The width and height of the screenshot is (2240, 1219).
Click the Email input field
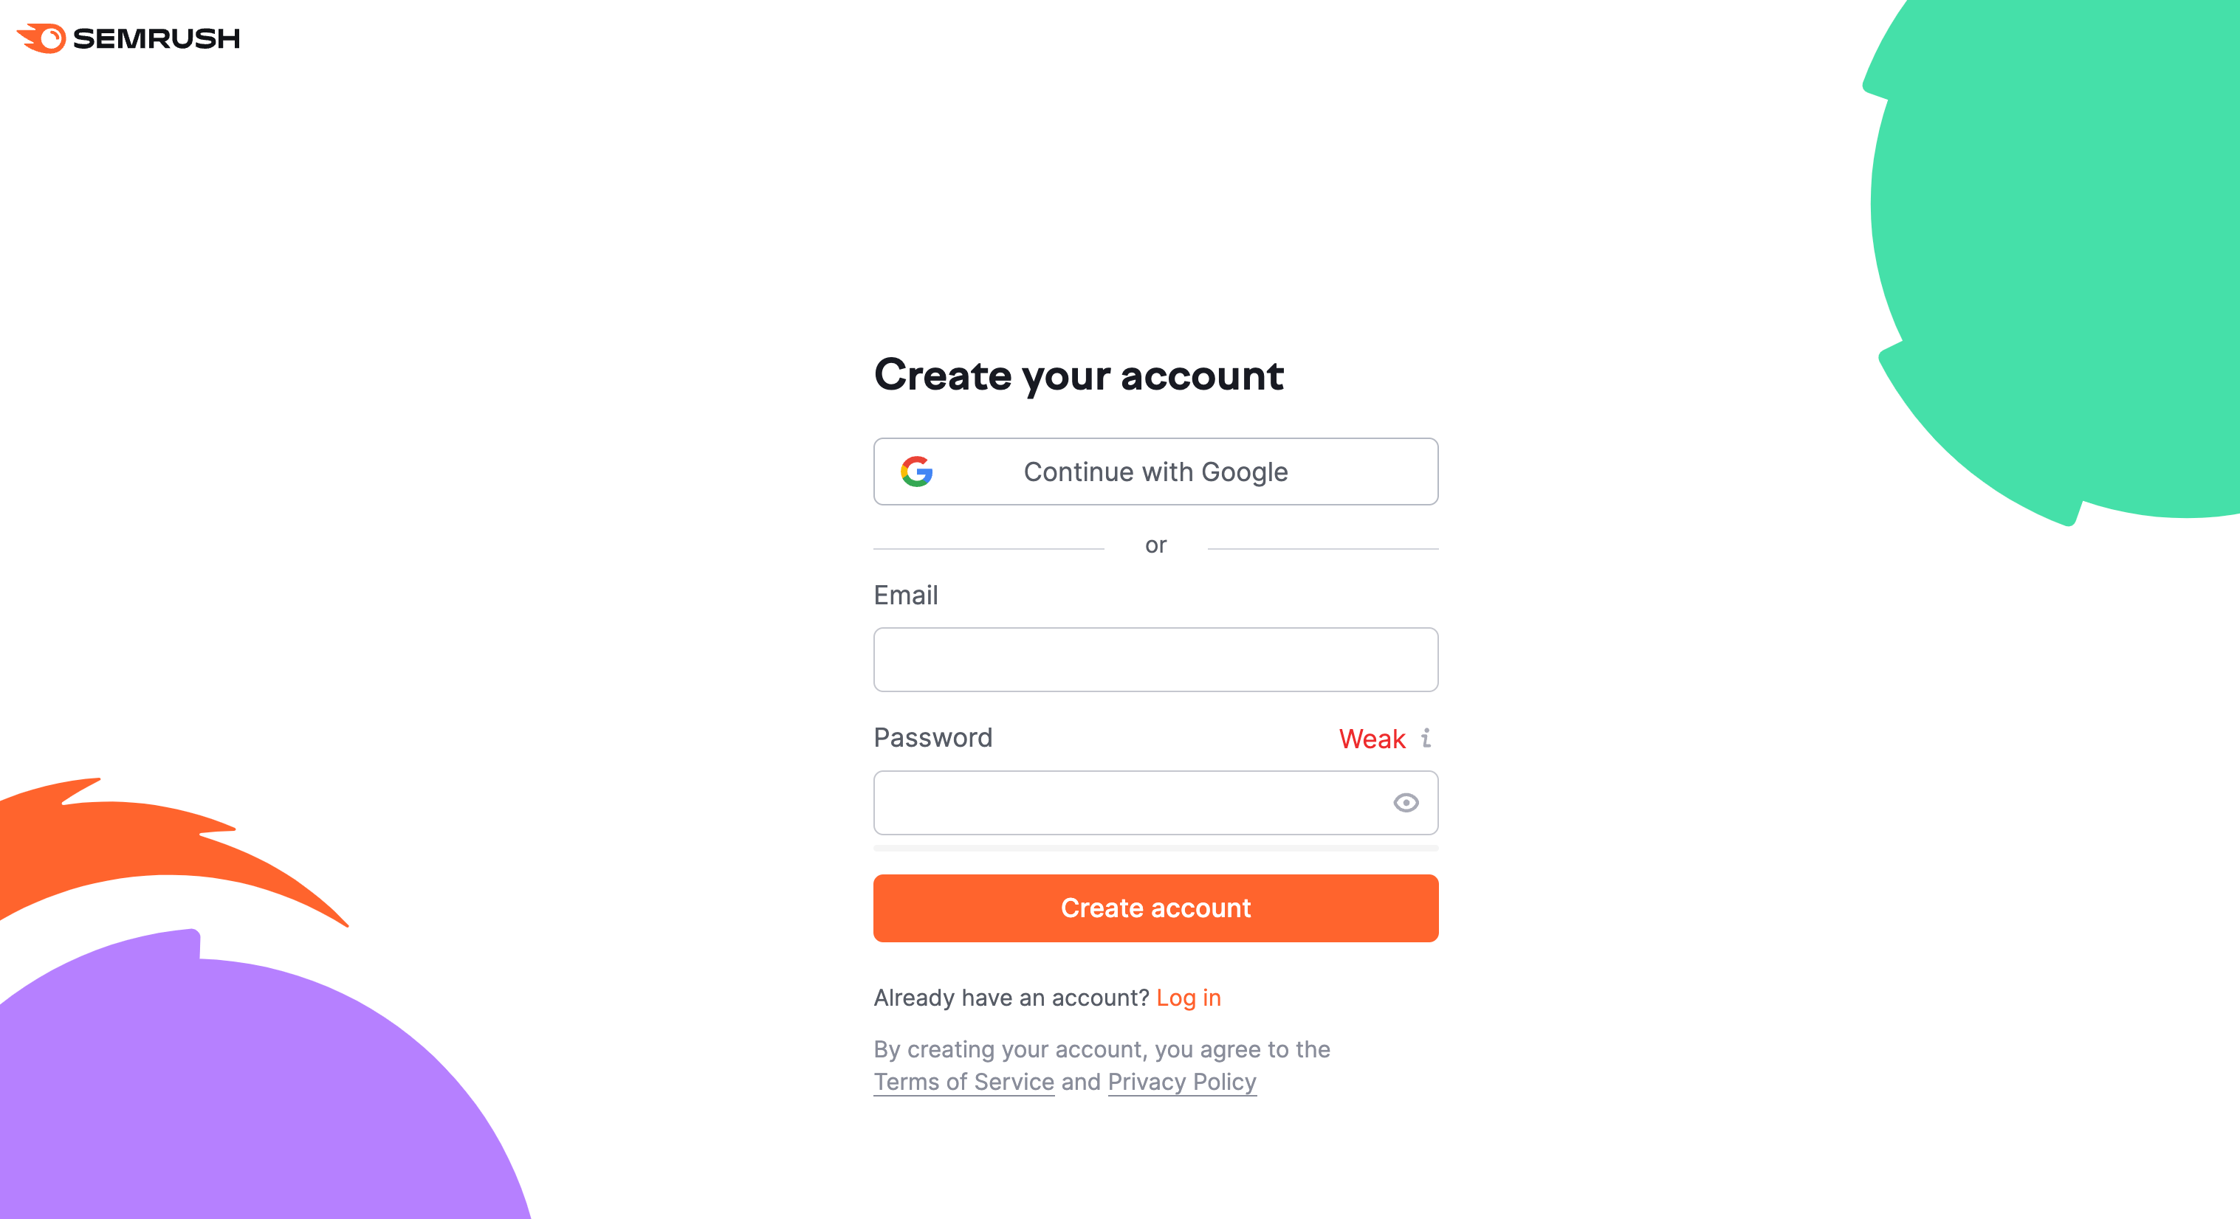(x=1156, y=660)
